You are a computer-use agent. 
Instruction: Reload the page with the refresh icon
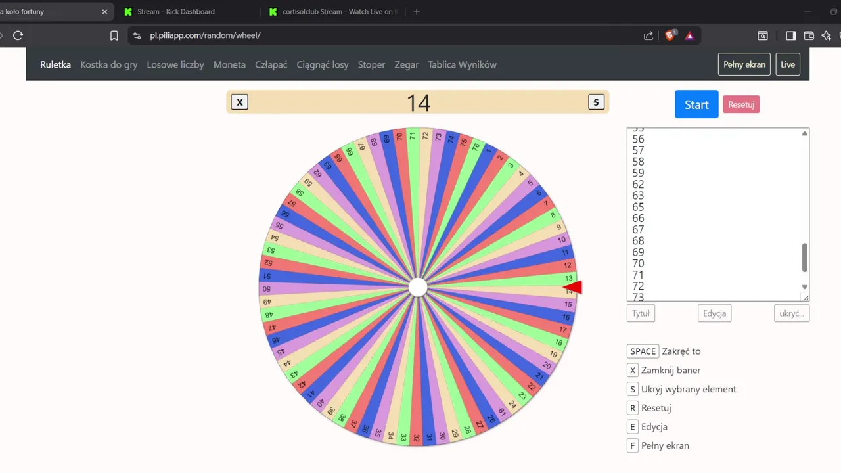[x=18, y=35]
